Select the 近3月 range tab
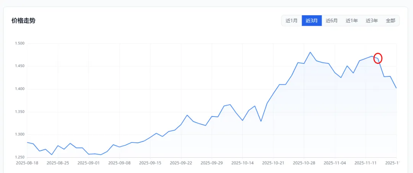 312,21
